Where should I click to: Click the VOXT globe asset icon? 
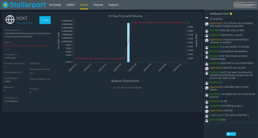[x=10, y=19]
